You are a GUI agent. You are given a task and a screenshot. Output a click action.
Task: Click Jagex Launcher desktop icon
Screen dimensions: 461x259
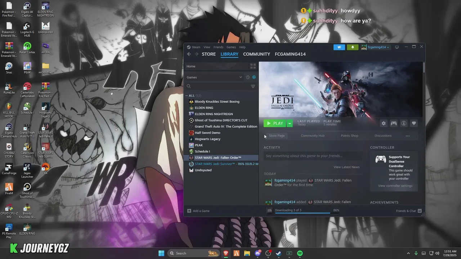[x=27, y=171]
